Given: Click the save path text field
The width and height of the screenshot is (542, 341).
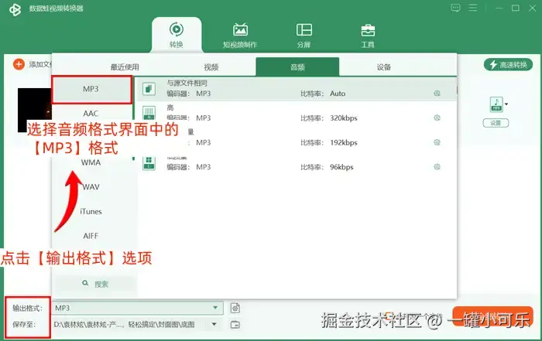Looking at the screenshot, I should [130, 325].
